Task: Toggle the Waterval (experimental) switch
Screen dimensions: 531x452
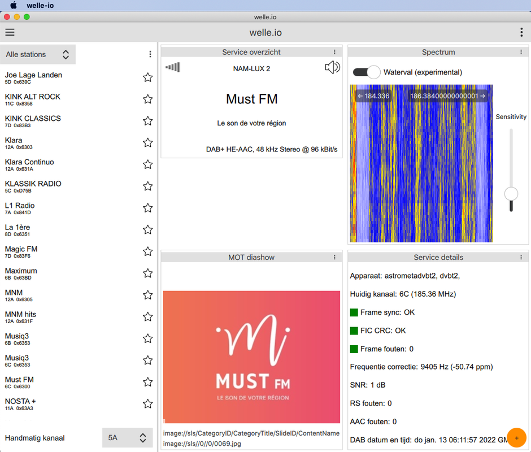Action: pyautogui.click(x=367, y=72)
